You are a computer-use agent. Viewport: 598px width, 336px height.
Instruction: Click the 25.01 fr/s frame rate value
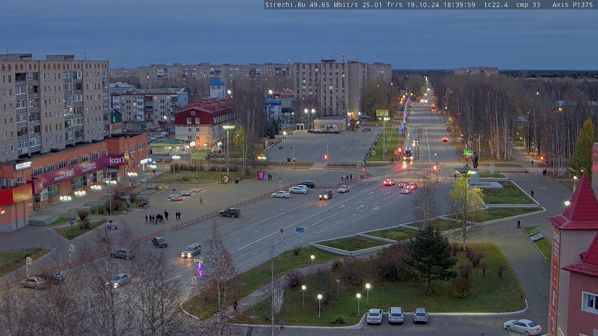pos(383,5)
